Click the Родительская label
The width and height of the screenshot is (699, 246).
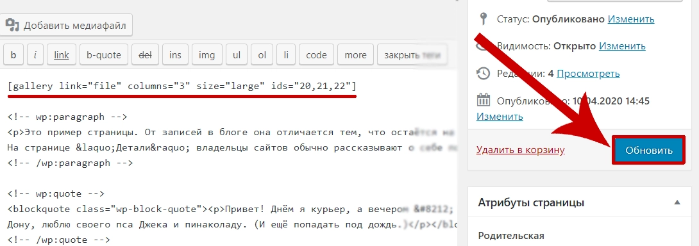511,236
